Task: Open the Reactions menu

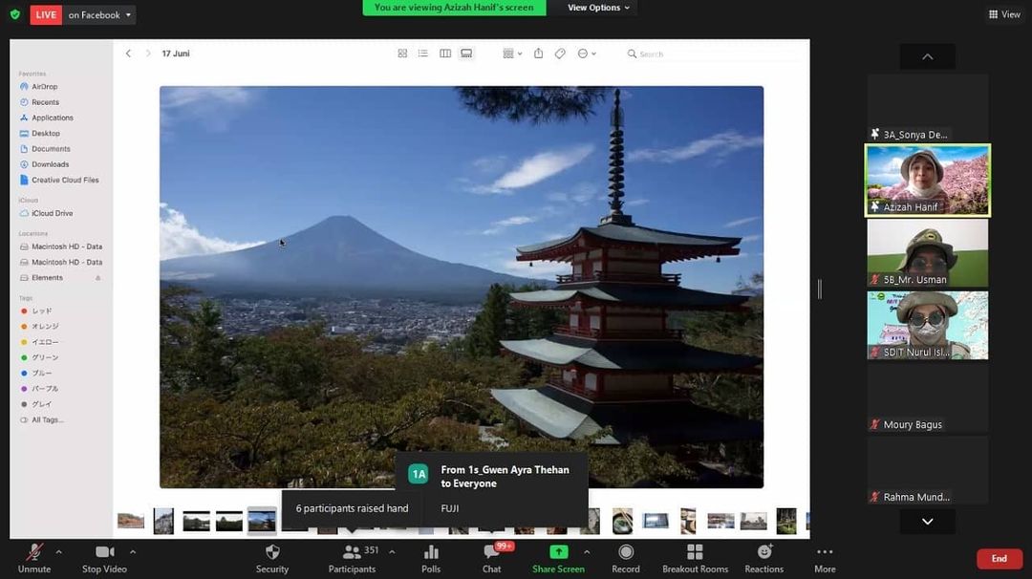Action: click(763, 553)
